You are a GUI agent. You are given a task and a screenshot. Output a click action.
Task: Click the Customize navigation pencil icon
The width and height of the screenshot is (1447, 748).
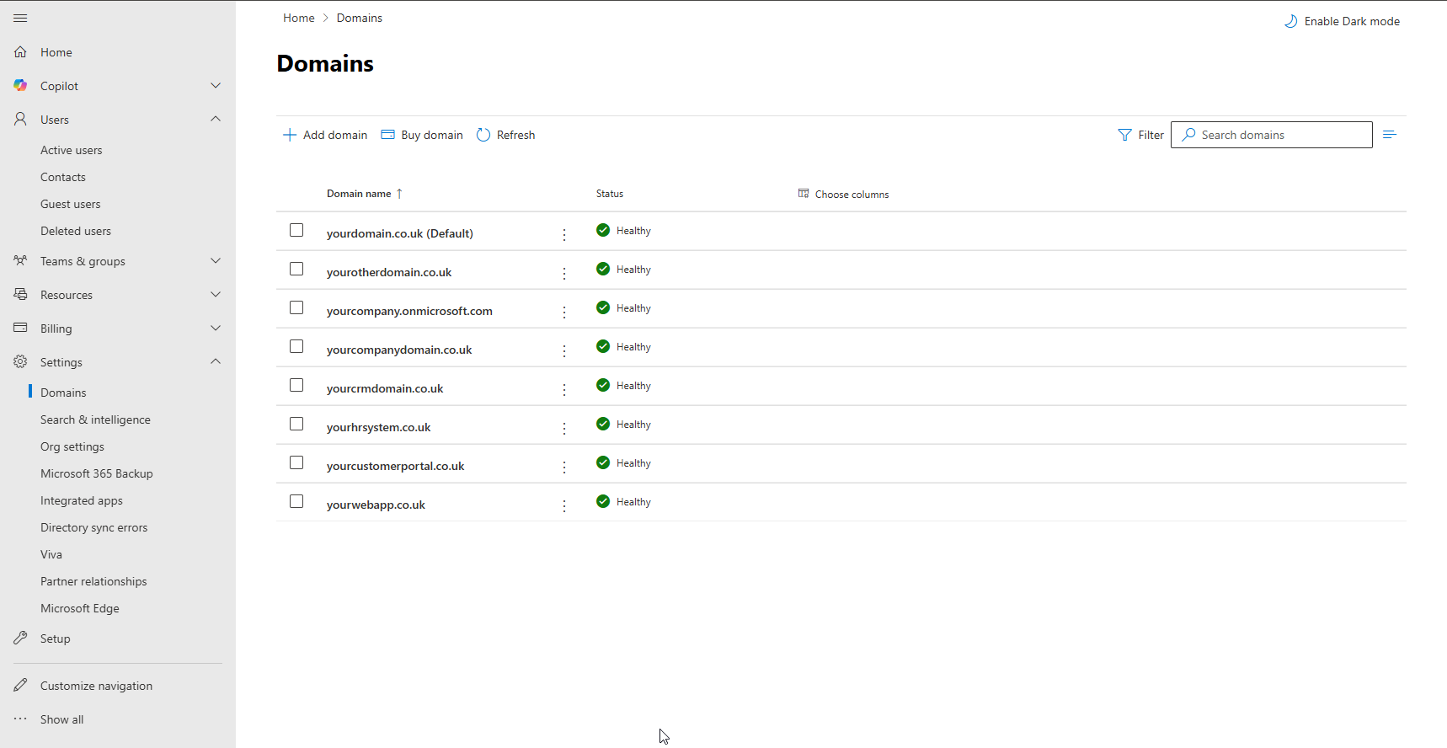click(x=20, y=686)
